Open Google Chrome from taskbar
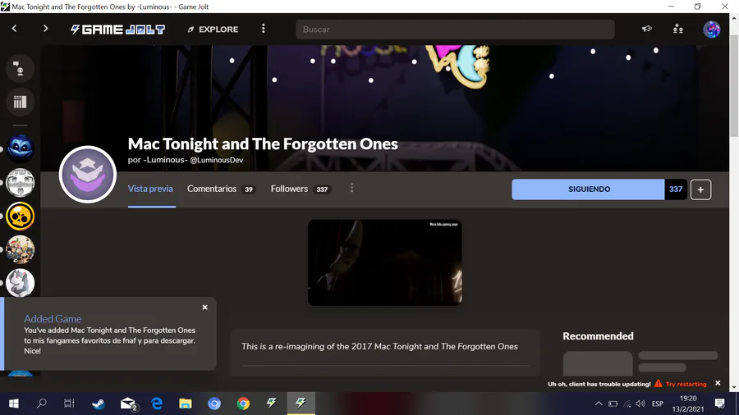The height and width of the screenshot is (415, 739). point(243,404)
